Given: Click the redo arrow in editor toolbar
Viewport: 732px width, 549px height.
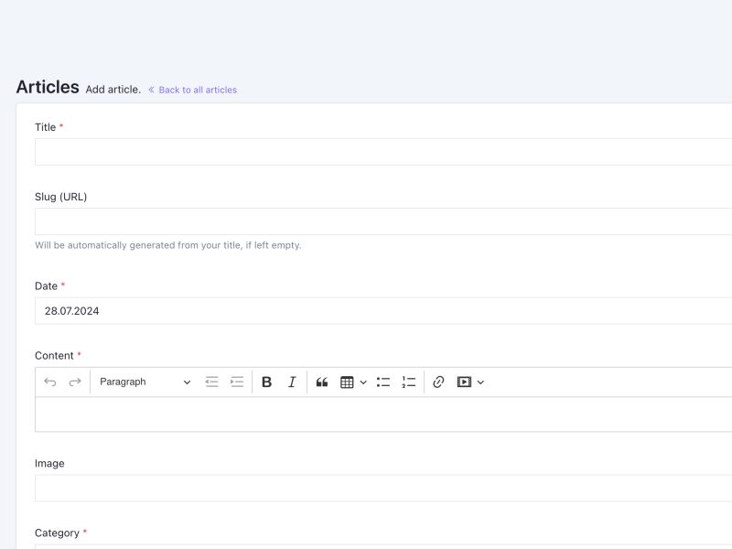Looking at the screenshot, I should (x=75, y=382).
